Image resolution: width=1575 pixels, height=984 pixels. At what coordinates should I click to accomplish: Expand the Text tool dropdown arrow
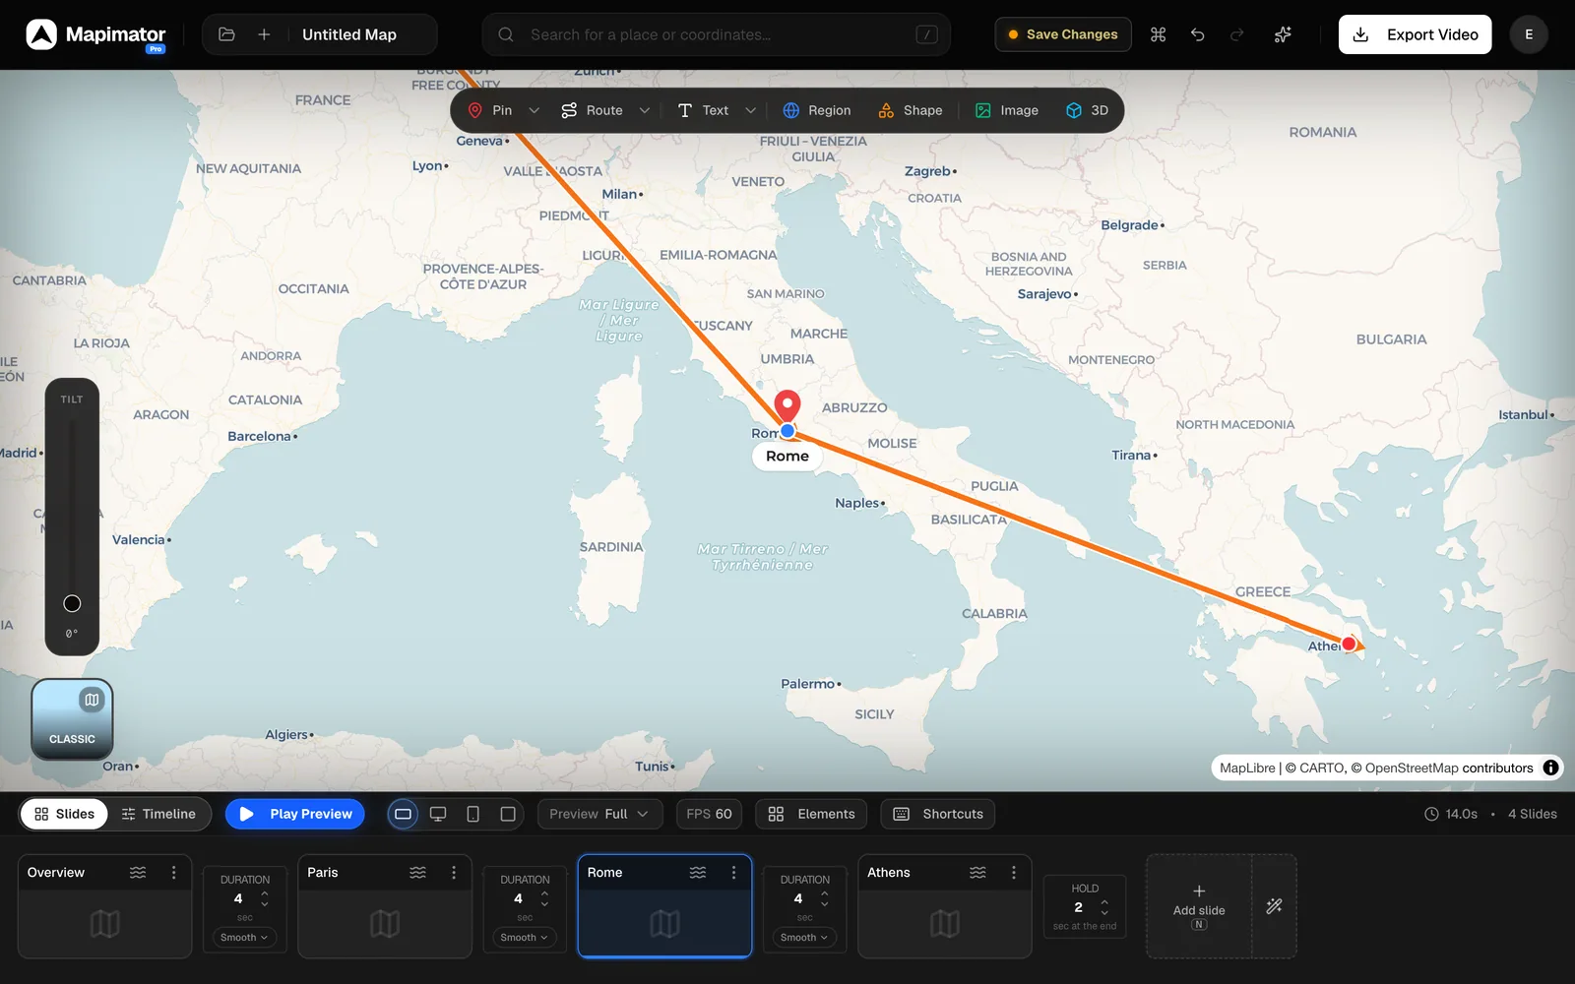pyautogui.click(x=751, y=110)
